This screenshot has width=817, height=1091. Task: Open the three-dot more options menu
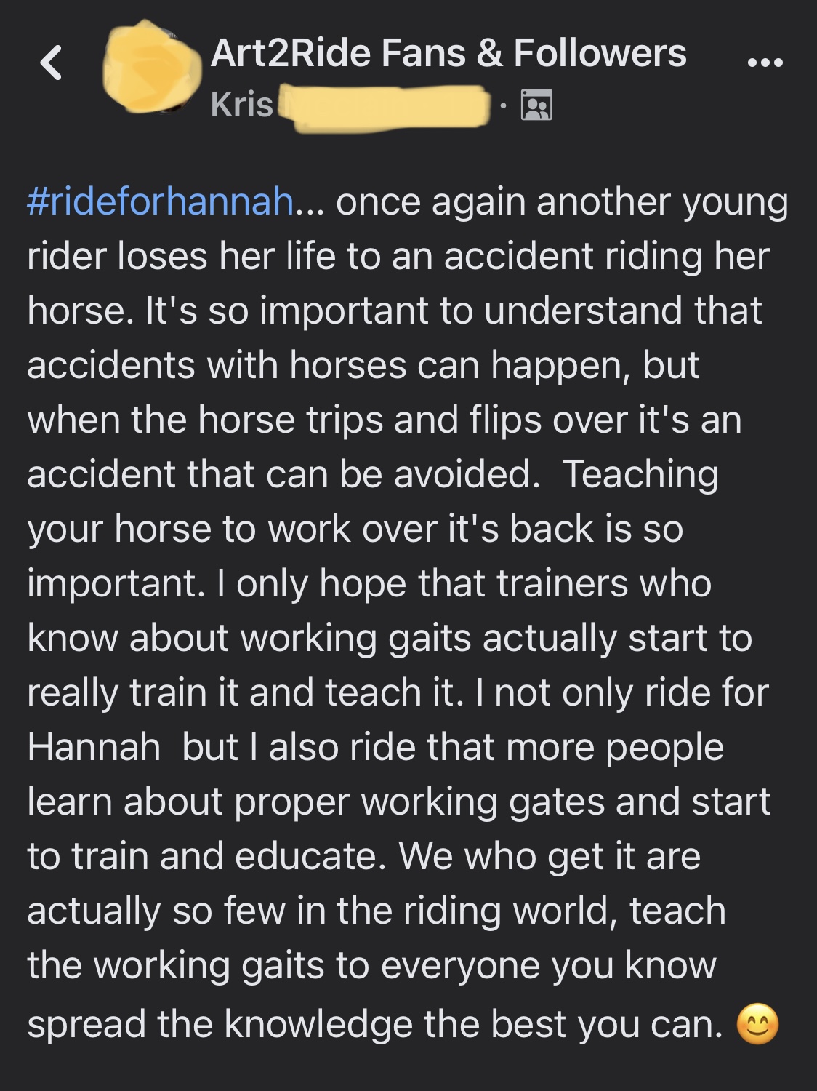coord(765,63)
